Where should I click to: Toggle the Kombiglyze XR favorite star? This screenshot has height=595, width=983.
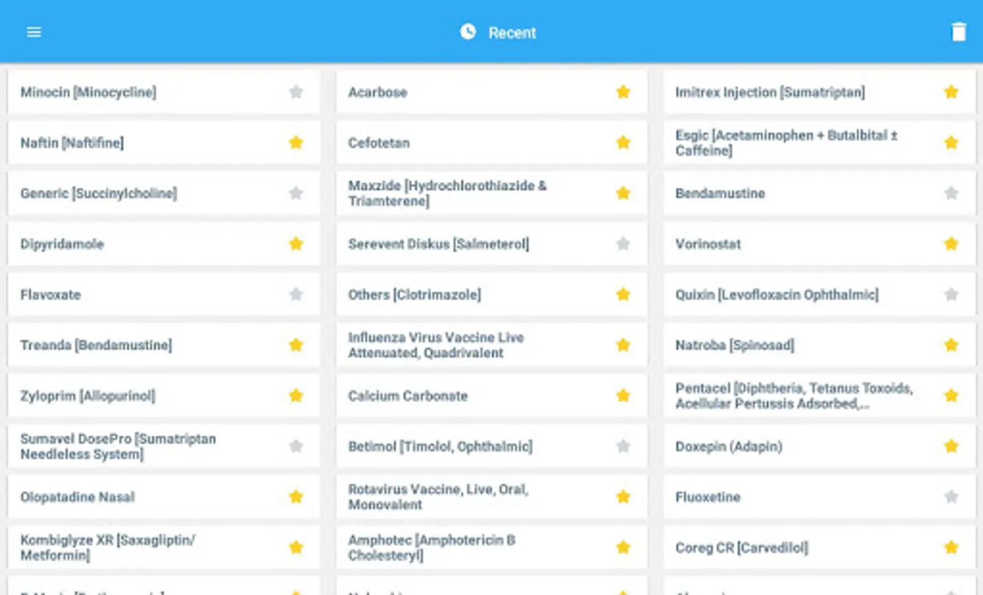pos(296,547)
